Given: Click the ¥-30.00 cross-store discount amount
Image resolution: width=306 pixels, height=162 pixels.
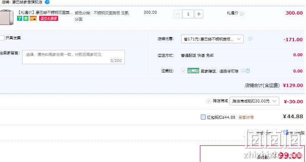Looking at the screenshot, I should [293, 102].
